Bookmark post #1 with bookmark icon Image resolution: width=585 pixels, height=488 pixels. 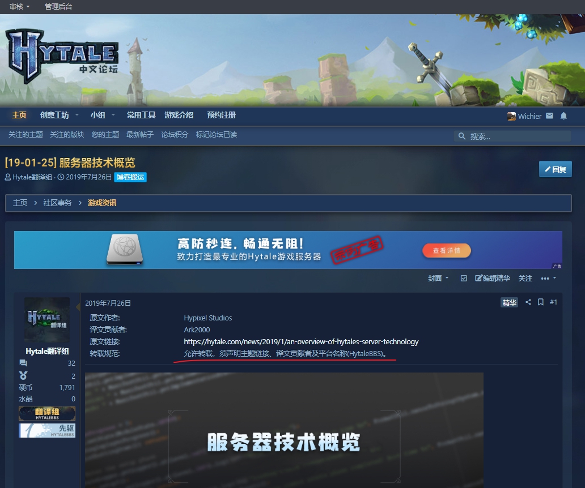pyautogui.click(x=540, y=302)
